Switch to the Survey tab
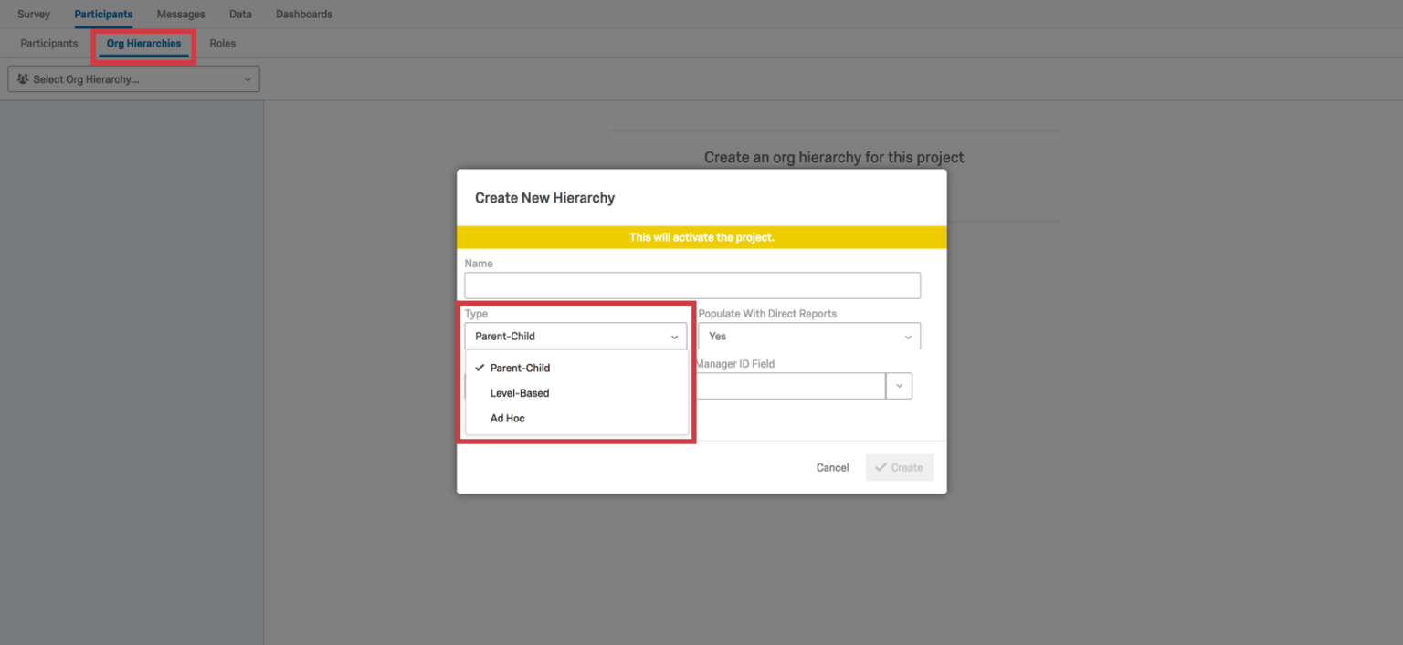1403x645 pixels. [33, 14]
